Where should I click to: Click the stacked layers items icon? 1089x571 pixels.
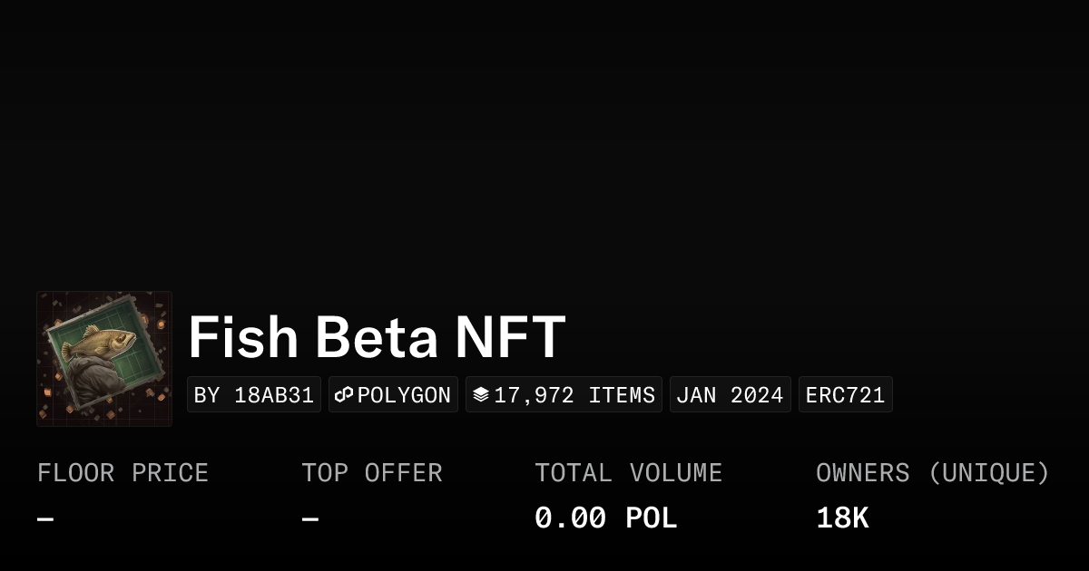coord(480,395)
